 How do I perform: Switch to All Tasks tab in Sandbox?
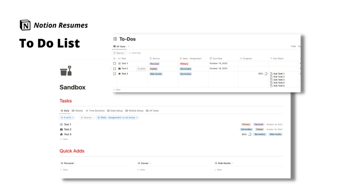(x=152, y=111)
